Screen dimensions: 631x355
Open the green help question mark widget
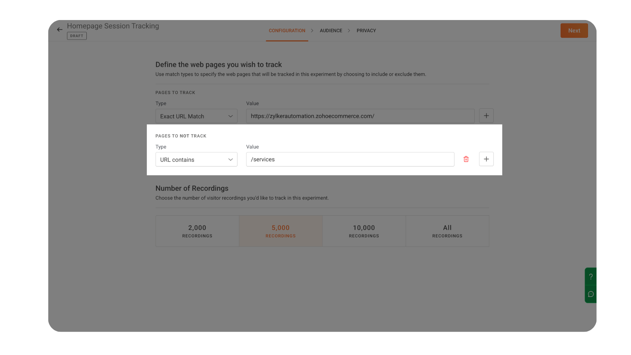[591, 276]
